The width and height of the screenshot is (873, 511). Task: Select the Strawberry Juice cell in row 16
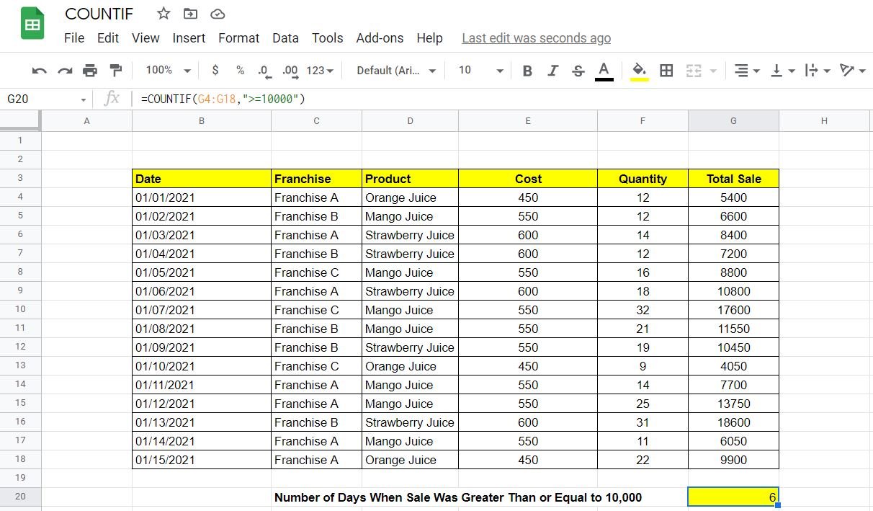(x=410, y=422)
